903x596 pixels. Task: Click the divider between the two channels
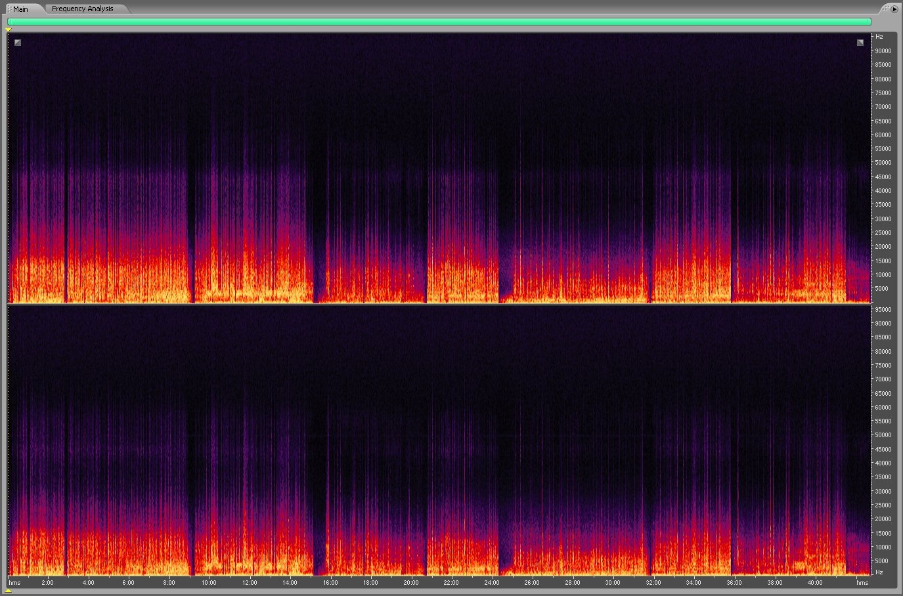pos(439,304)
